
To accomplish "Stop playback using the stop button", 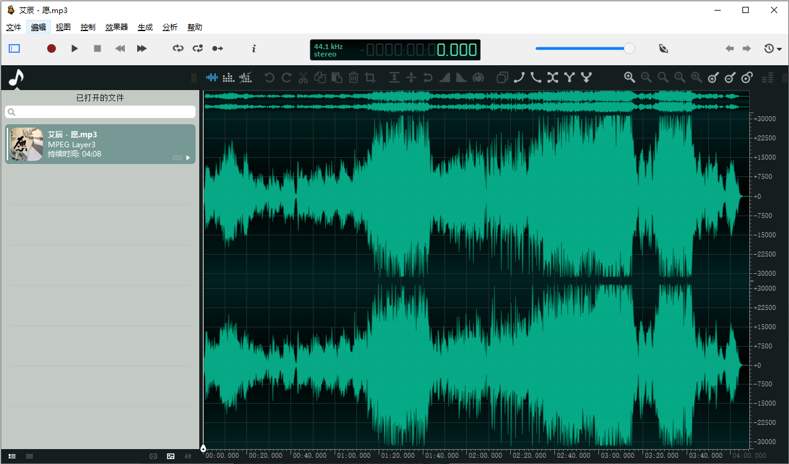I will (x=97, y=48).
